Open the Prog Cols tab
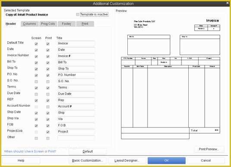The height and width of the screenshot is (167, 231). click(48, 24)
